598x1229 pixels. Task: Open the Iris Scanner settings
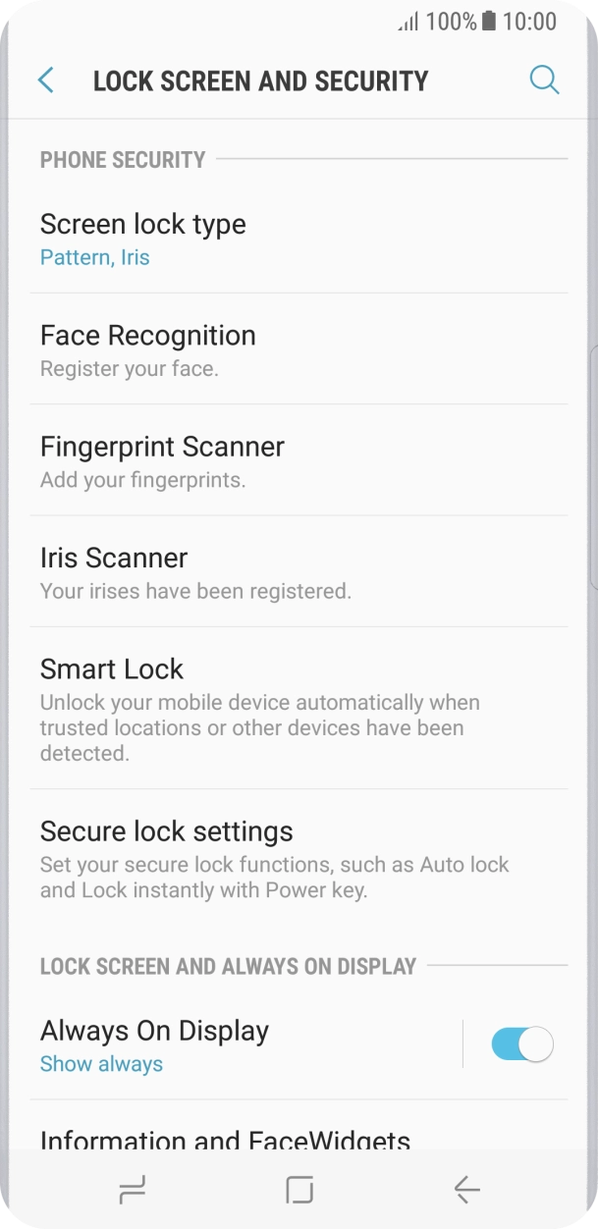(x=113, y=558)
